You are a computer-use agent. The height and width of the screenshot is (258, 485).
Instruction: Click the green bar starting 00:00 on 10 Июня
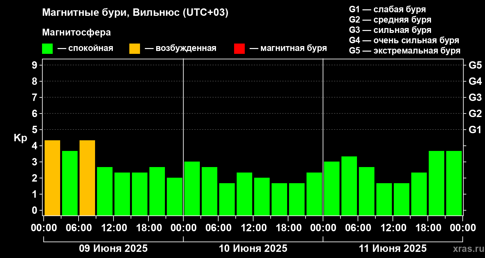point(192,188)
